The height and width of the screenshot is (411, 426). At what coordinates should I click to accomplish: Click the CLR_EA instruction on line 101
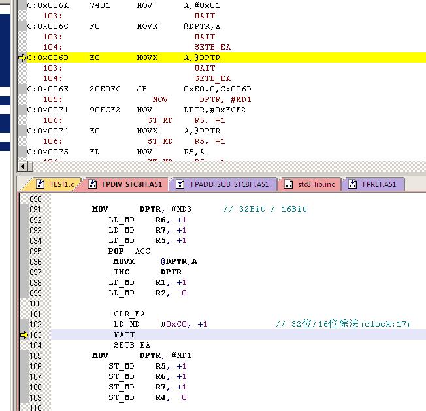(x=129, y=314)
